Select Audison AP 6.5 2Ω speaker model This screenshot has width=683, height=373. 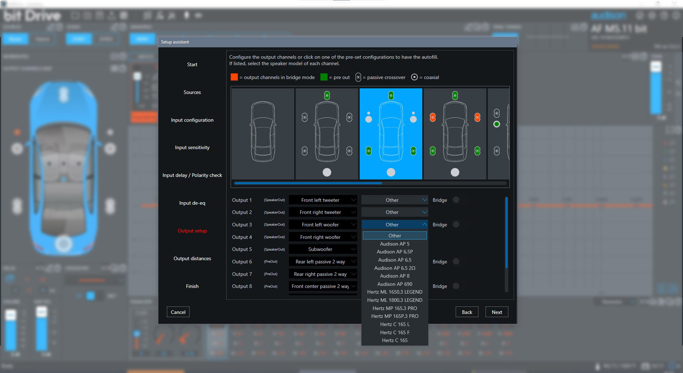coord(395,268)
